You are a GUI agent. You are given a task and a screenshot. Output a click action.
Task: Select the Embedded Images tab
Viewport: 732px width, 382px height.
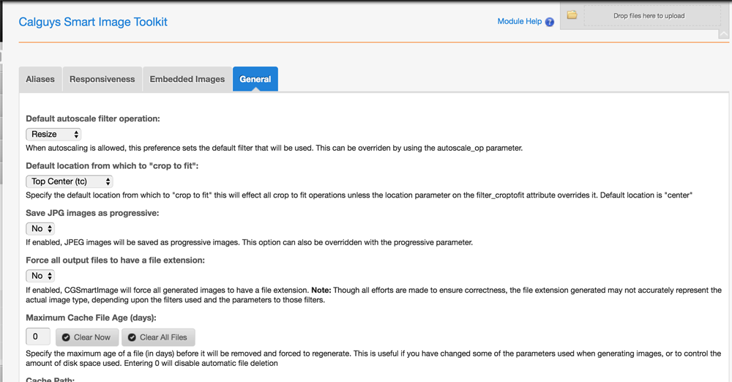187,79
